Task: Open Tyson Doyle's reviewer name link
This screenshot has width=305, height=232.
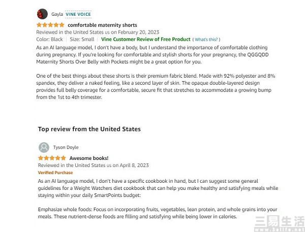Action: (x=66, y=147)
